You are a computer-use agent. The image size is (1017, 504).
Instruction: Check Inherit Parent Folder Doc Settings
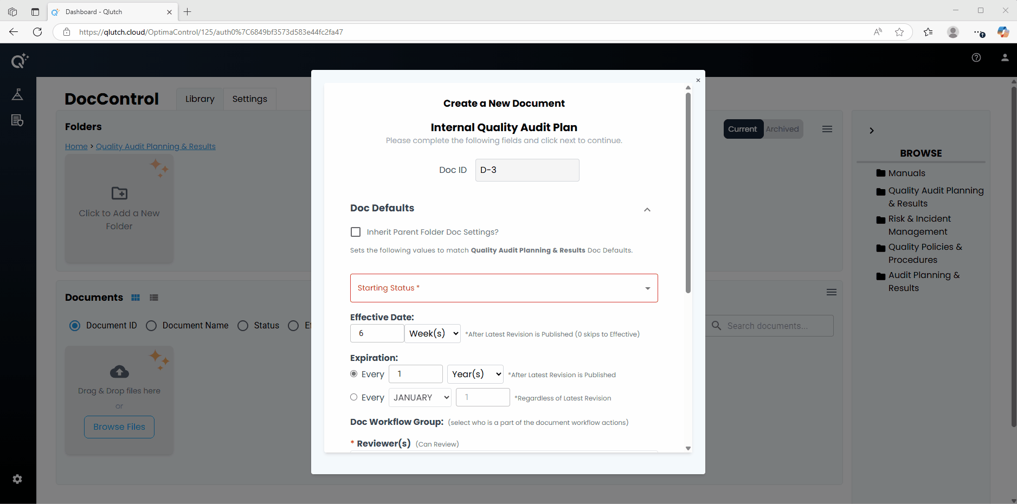point(356,232)
